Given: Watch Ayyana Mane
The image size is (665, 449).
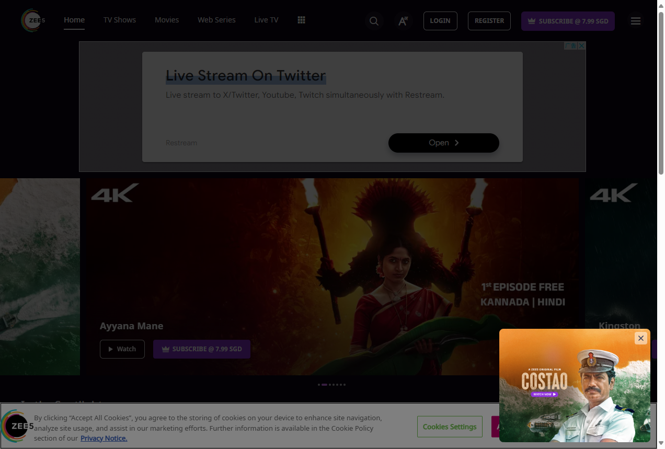Looking at the screenshot, I should 122,349.
